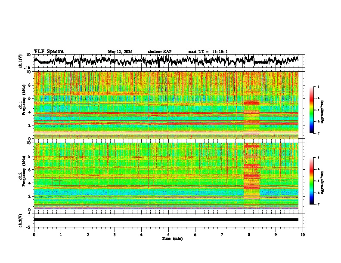Click the broadband burst in ch.2 spectrogram near minute 8

251,171
